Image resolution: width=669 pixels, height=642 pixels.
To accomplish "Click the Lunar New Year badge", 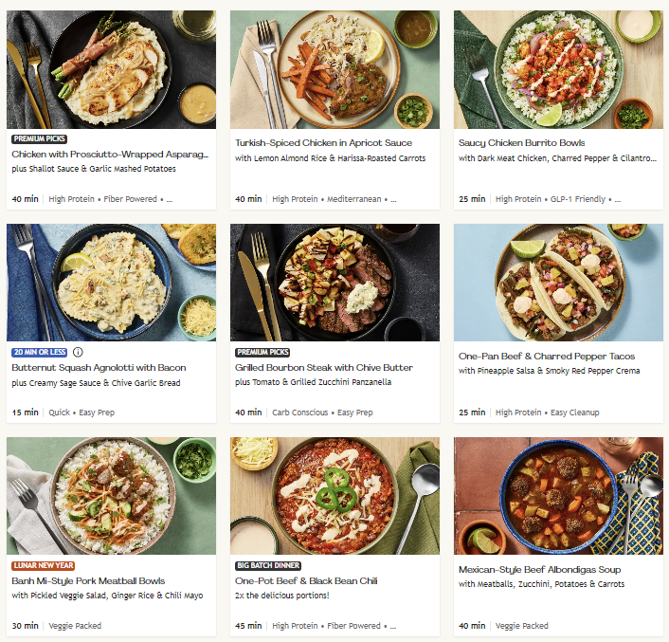I will 45,565.
